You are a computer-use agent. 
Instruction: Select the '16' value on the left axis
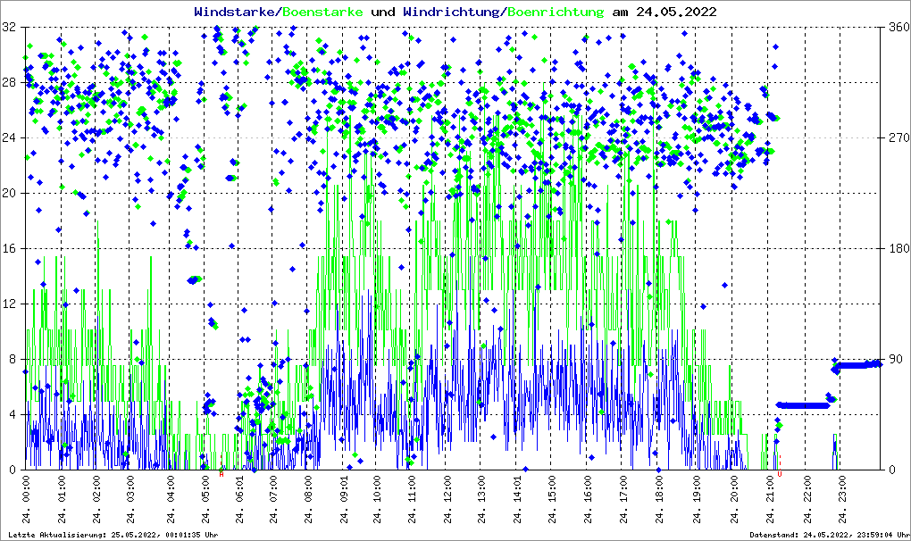pyautogui.click(x=11, y=248)
